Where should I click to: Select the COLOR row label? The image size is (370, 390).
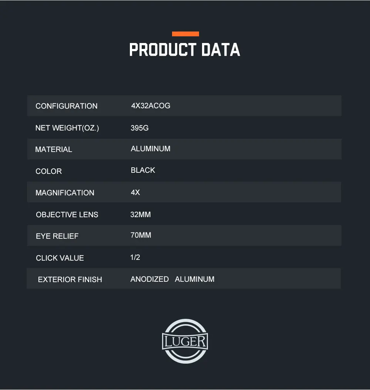pos(49,171)
